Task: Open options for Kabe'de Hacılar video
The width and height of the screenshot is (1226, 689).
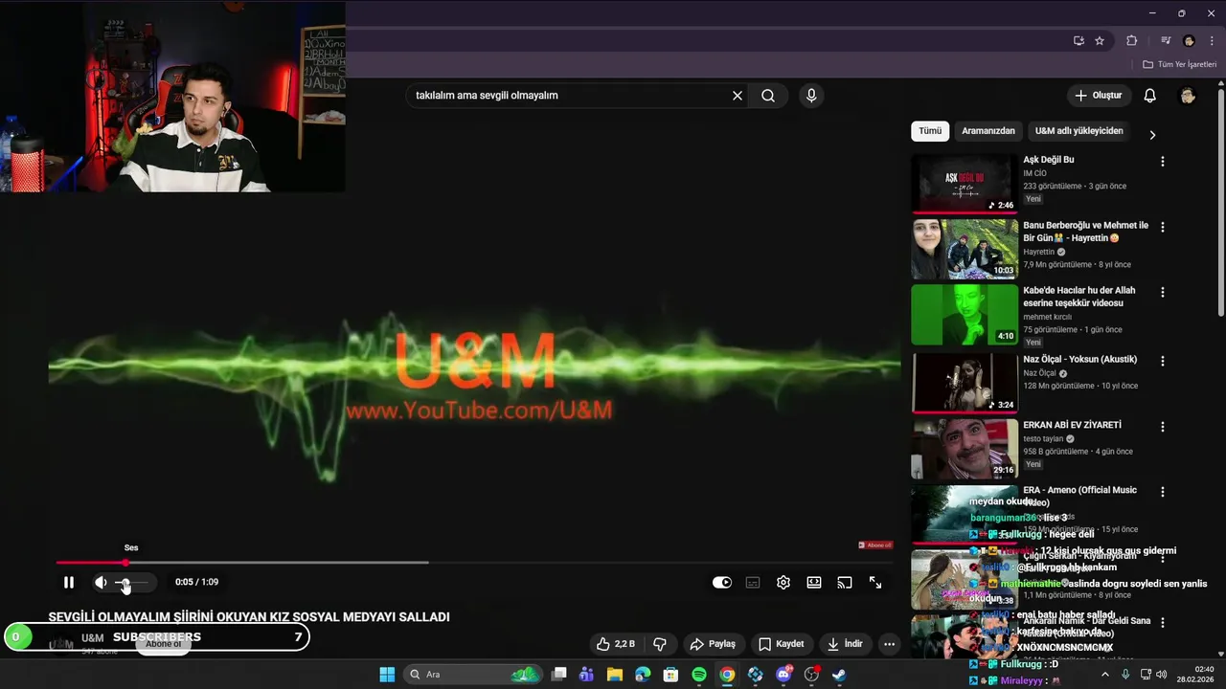Action: [1163, 292]
